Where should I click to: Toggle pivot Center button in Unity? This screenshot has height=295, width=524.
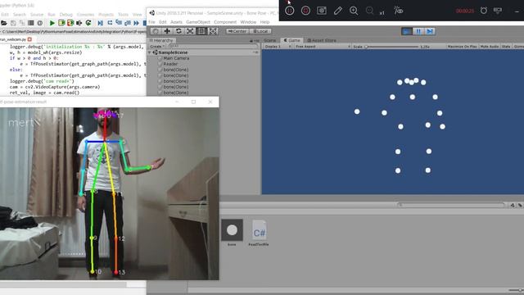[x=237, y=31]
